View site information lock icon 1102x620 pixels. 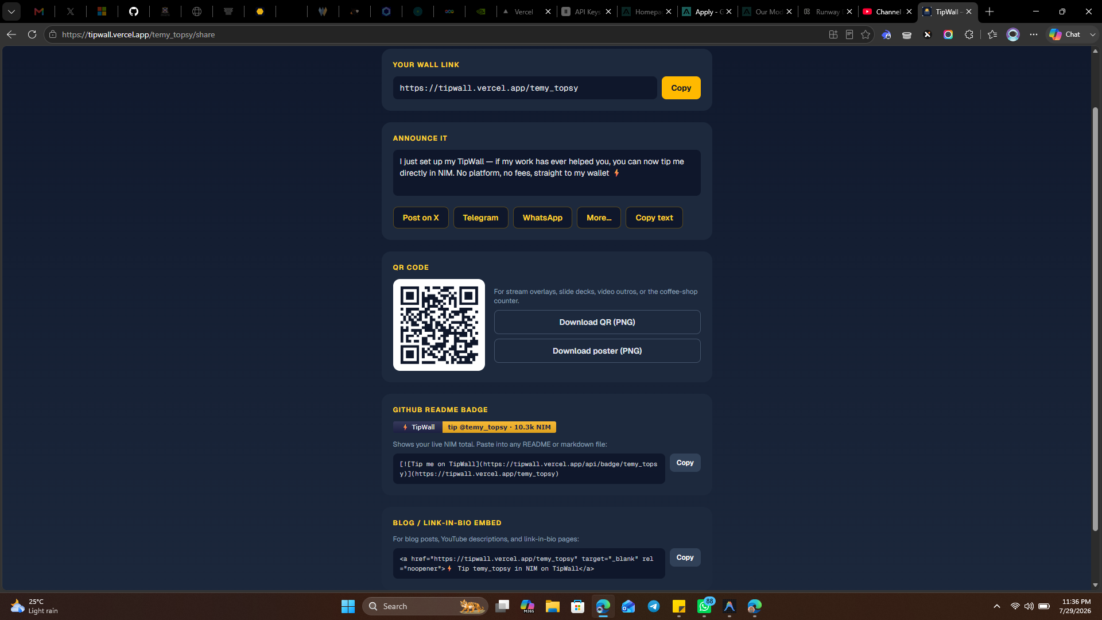point(53,34)
